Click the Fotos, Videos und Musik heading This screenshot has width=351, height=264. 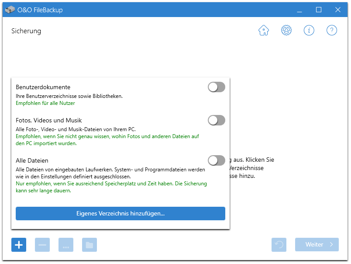48,120
